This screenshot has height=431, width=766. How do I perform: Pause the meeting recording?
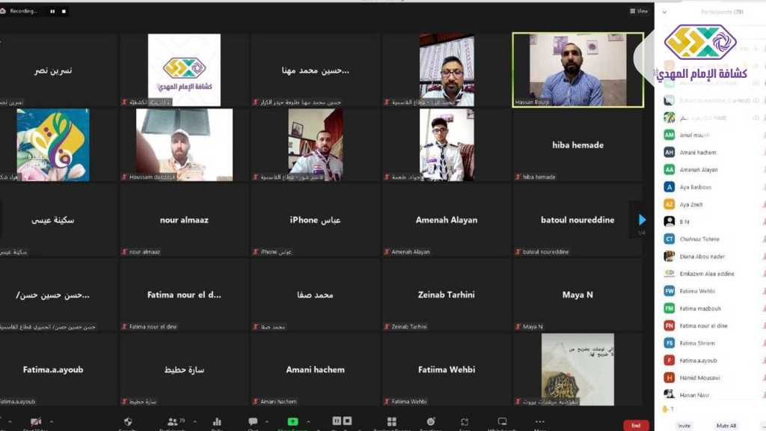coord(52,11)
